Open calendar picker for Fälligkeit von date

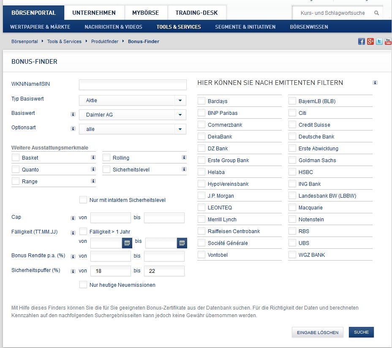pyautogui.click(x=127, y=243)
